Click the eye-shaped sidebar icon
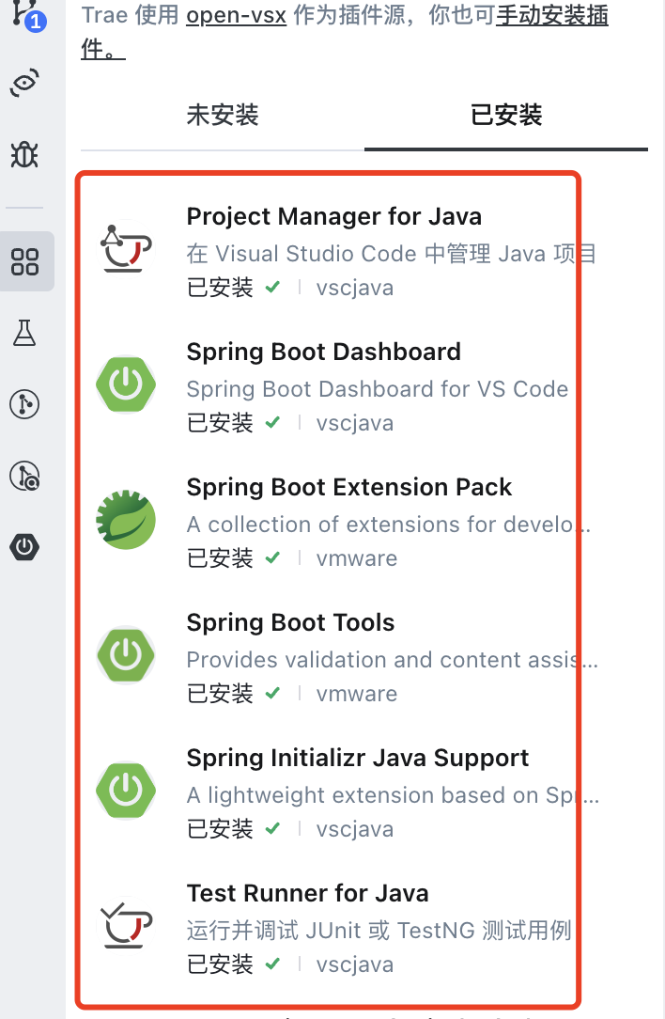Viewport: 665px width, 1019px height. pyautogui.click(x=24, y=83)
